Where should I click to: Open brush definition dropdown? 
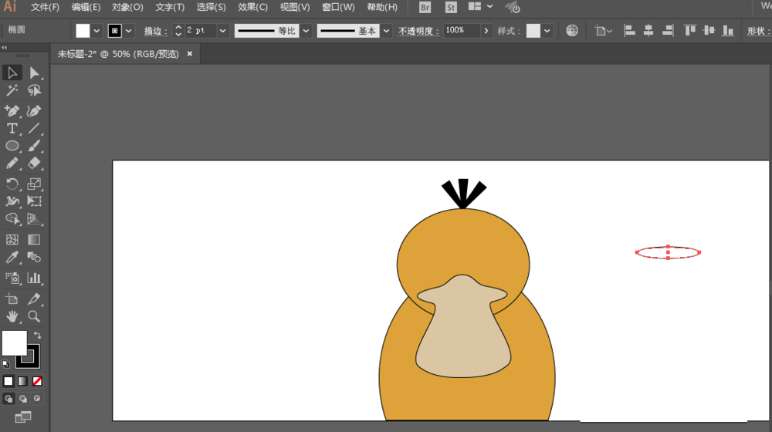pos(387,31)
